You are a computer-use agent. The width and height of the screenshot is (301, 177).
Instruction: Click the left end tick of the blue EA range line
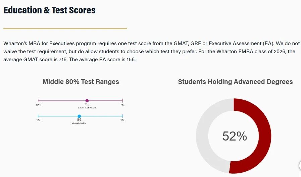[38, 116]
